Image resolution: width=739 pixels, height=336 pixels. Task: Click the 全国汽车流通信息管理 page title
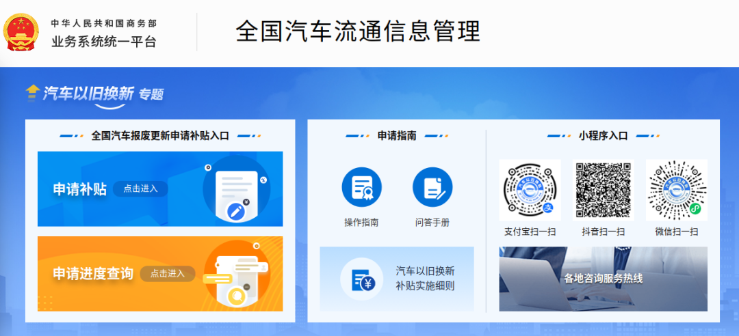tap(358, 31)
